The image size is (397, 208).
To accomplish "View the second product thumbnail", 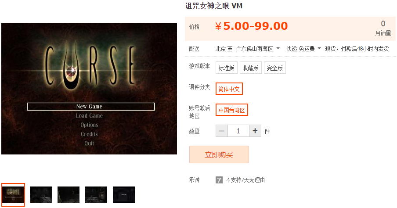I will click(41, 194).
